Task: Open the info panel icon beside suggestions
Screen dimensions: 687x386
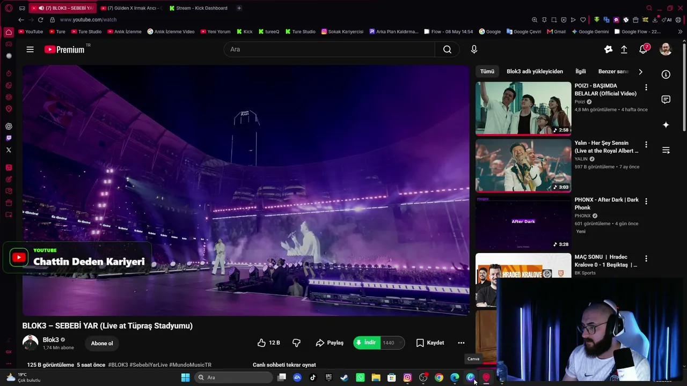Action: (666, 75)
